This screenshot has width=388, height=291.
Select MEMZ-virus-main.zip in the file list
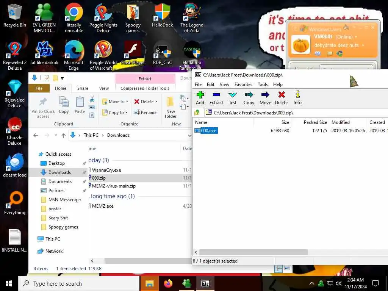(114, 186)
